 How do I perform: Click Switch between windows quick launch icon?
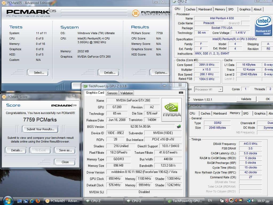pyautogui.click(x=26, y=201)
